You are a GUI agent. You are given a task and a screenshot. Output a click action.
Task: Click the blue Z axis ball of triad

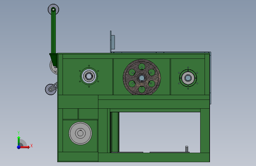(19, 147)
